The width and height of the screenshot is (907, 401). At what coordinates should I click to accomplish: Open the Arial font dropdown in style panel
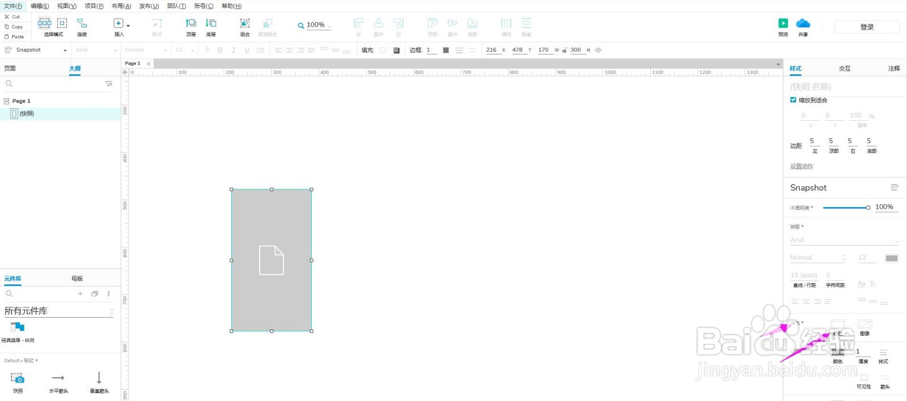[845, 240]
